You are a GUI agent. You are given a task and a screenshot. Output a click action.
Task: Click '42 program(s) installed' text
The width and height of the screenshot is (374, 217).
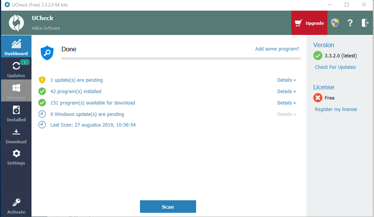click(76, 92)
